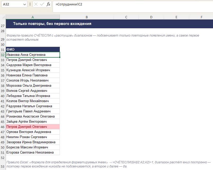Image resolution: width=213 pixels, height=170 pixels.
Task: Click the Insert Function fx icon
Action: point(48,4)
